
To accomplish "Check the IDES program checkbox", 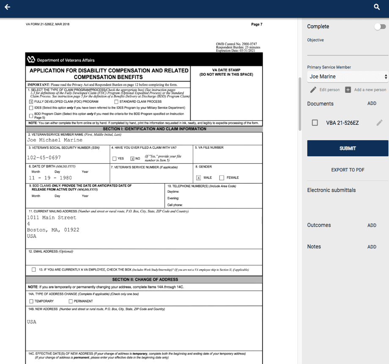I will point(31,108).
